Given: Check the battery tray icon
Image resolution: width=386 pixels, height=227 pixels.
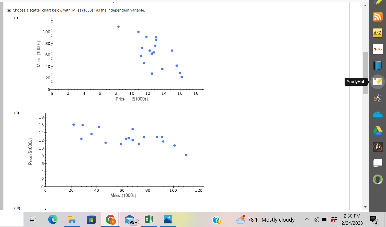Looking at the screenshot, I should [x=325, y=220].
